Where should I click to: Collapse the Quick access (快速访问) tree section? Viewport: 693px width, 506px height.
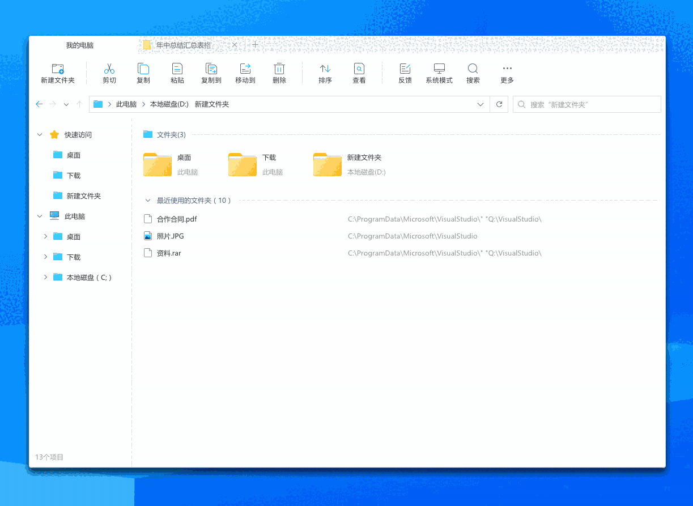pos(40,135)
